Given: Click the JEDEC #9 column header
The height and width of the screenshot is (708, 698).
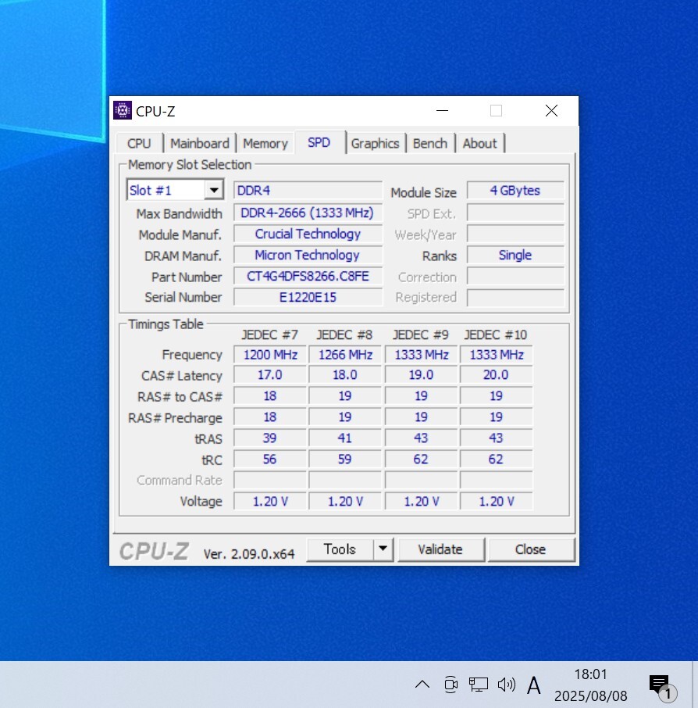Looking at the screenshot, I should point(421,335).
